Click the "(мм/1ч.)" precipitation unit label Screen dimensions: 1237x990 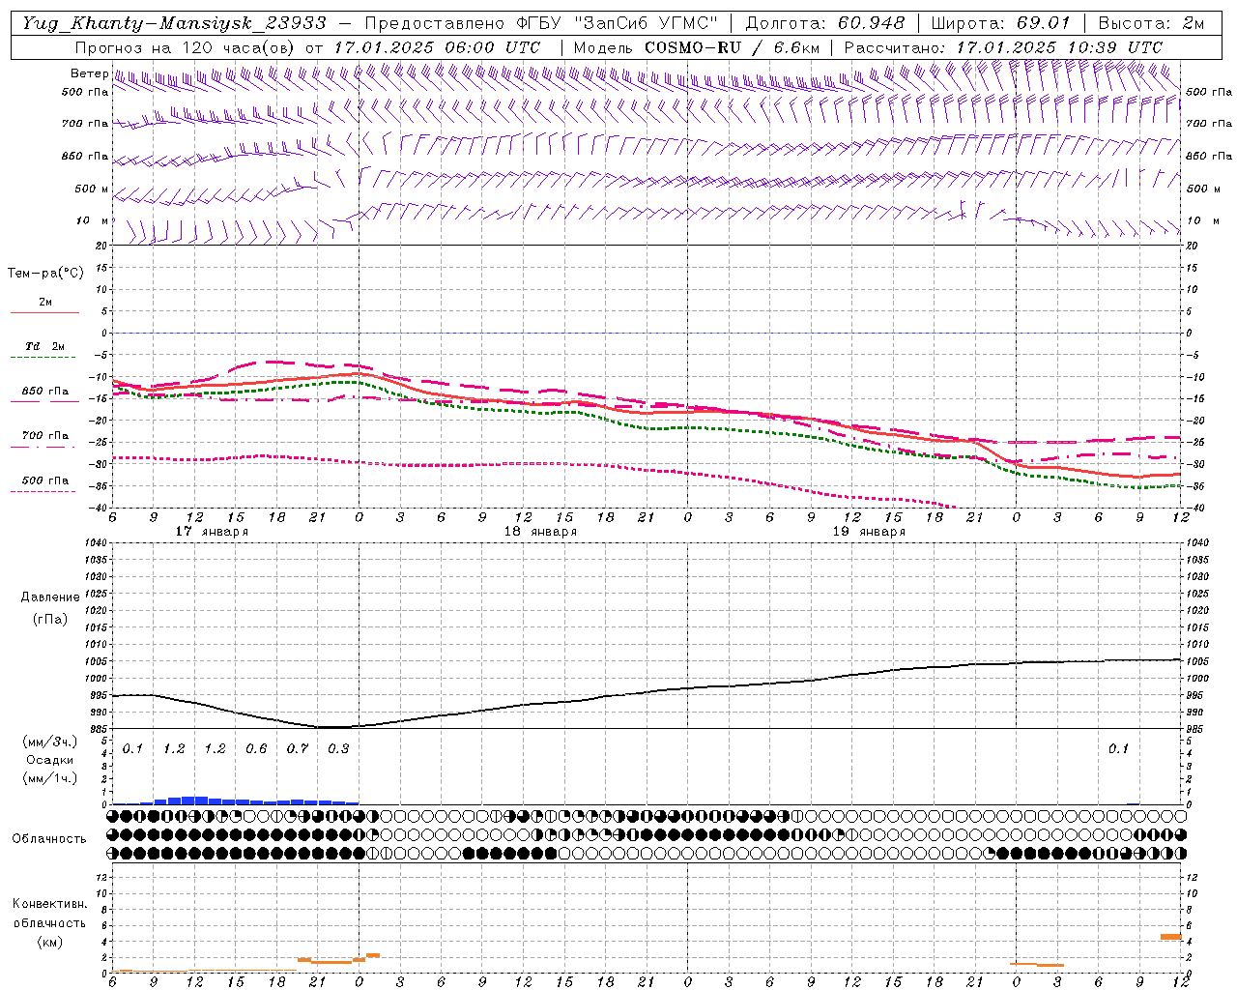tap(49, 778)
